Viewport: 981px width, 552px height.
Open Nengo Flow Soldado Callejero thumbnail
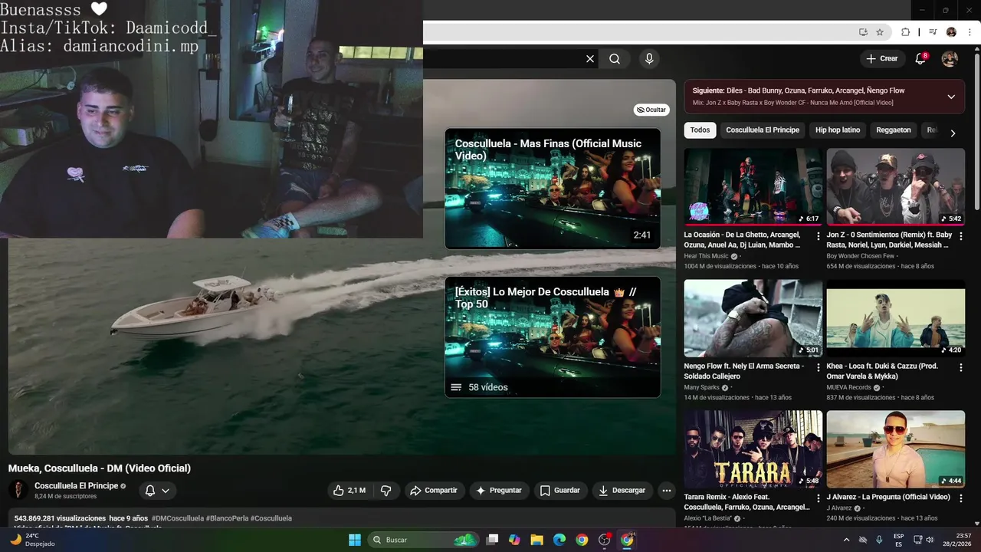pos(753,318)
